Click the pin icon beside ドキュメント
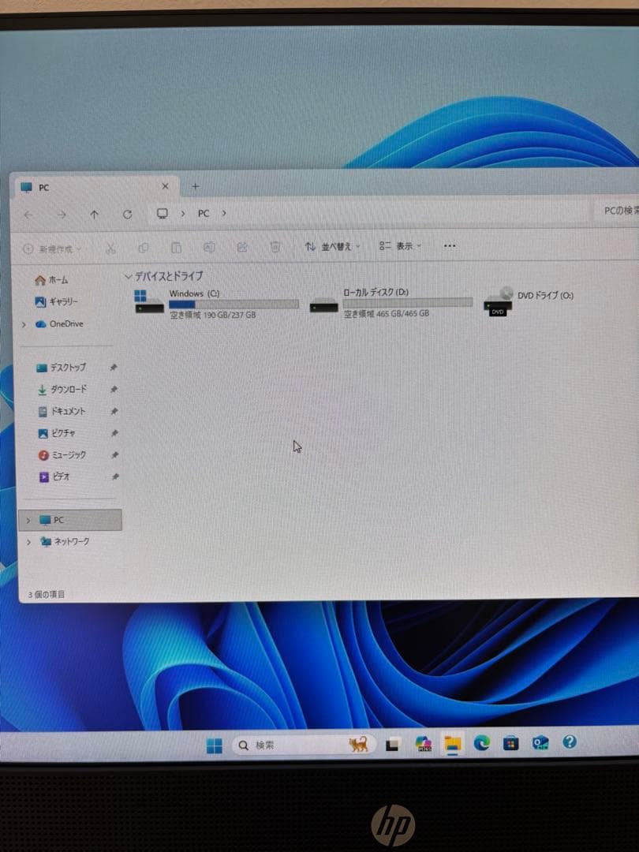The width and height of the screenshot is (639, 852). click(x=114, y=411)
